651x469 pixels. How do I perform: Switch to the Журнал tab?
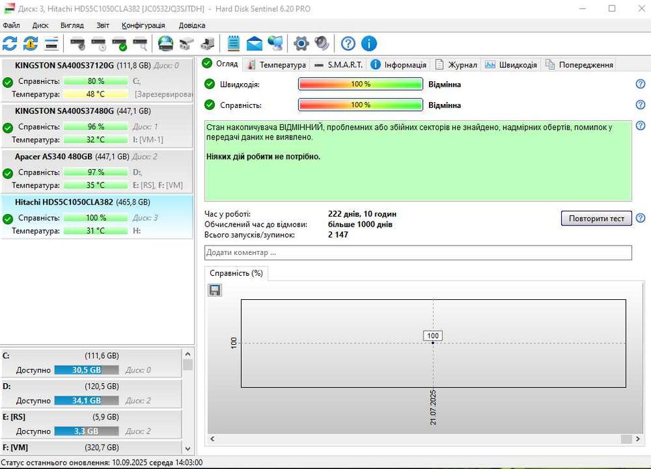tap(456, 64)
